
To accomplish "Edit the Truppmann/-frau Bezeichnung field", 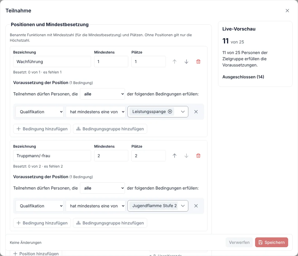I will pyautogui.click(x=52, y=156).
